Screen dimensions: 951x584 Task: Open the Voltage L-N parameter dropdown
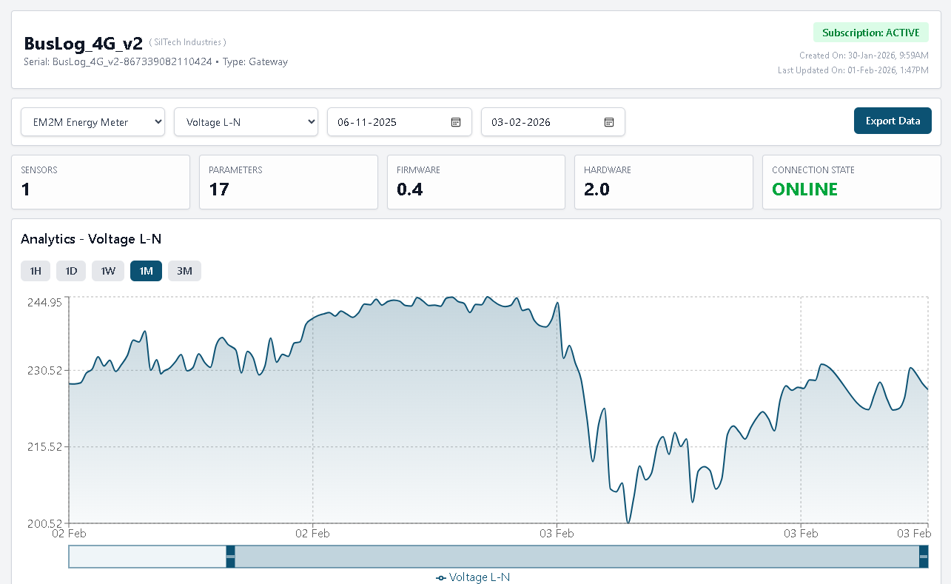(x=246, y=122)
